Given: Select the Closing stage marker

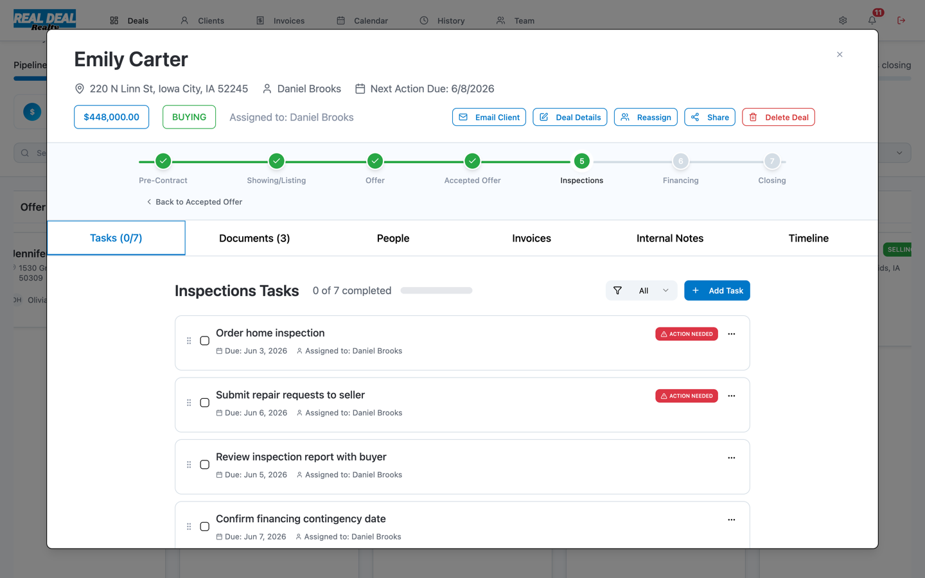Looking at the screenshot, I should (772, 161).
